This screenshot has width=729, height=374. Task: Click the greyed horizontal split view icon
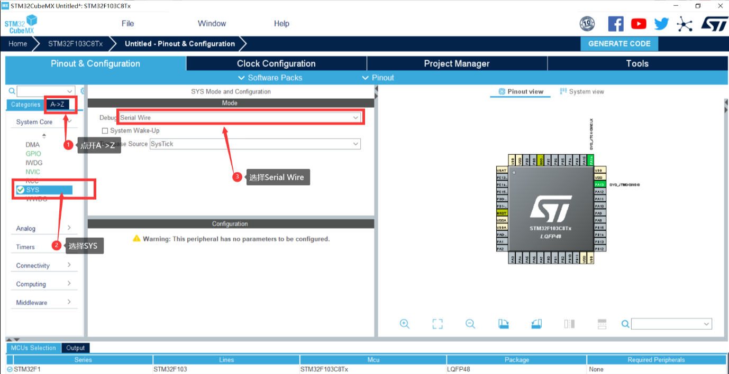tap(602, 324)
